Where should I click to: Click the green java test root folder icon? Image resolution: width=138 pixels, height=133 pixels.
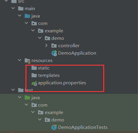click(x=27, y=98)
